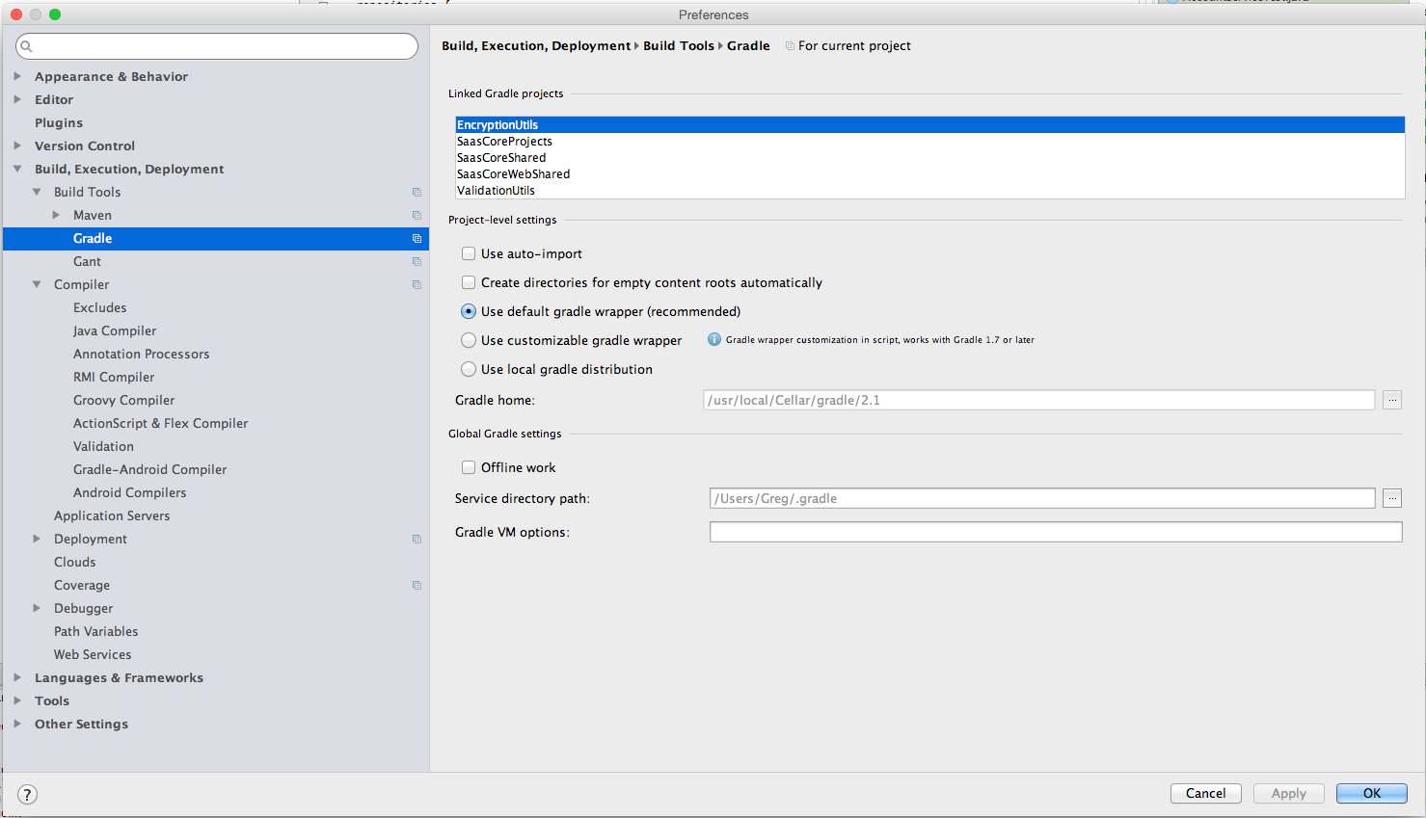
Task: Select ValidationUtils linked project
Action: [930, 190]
